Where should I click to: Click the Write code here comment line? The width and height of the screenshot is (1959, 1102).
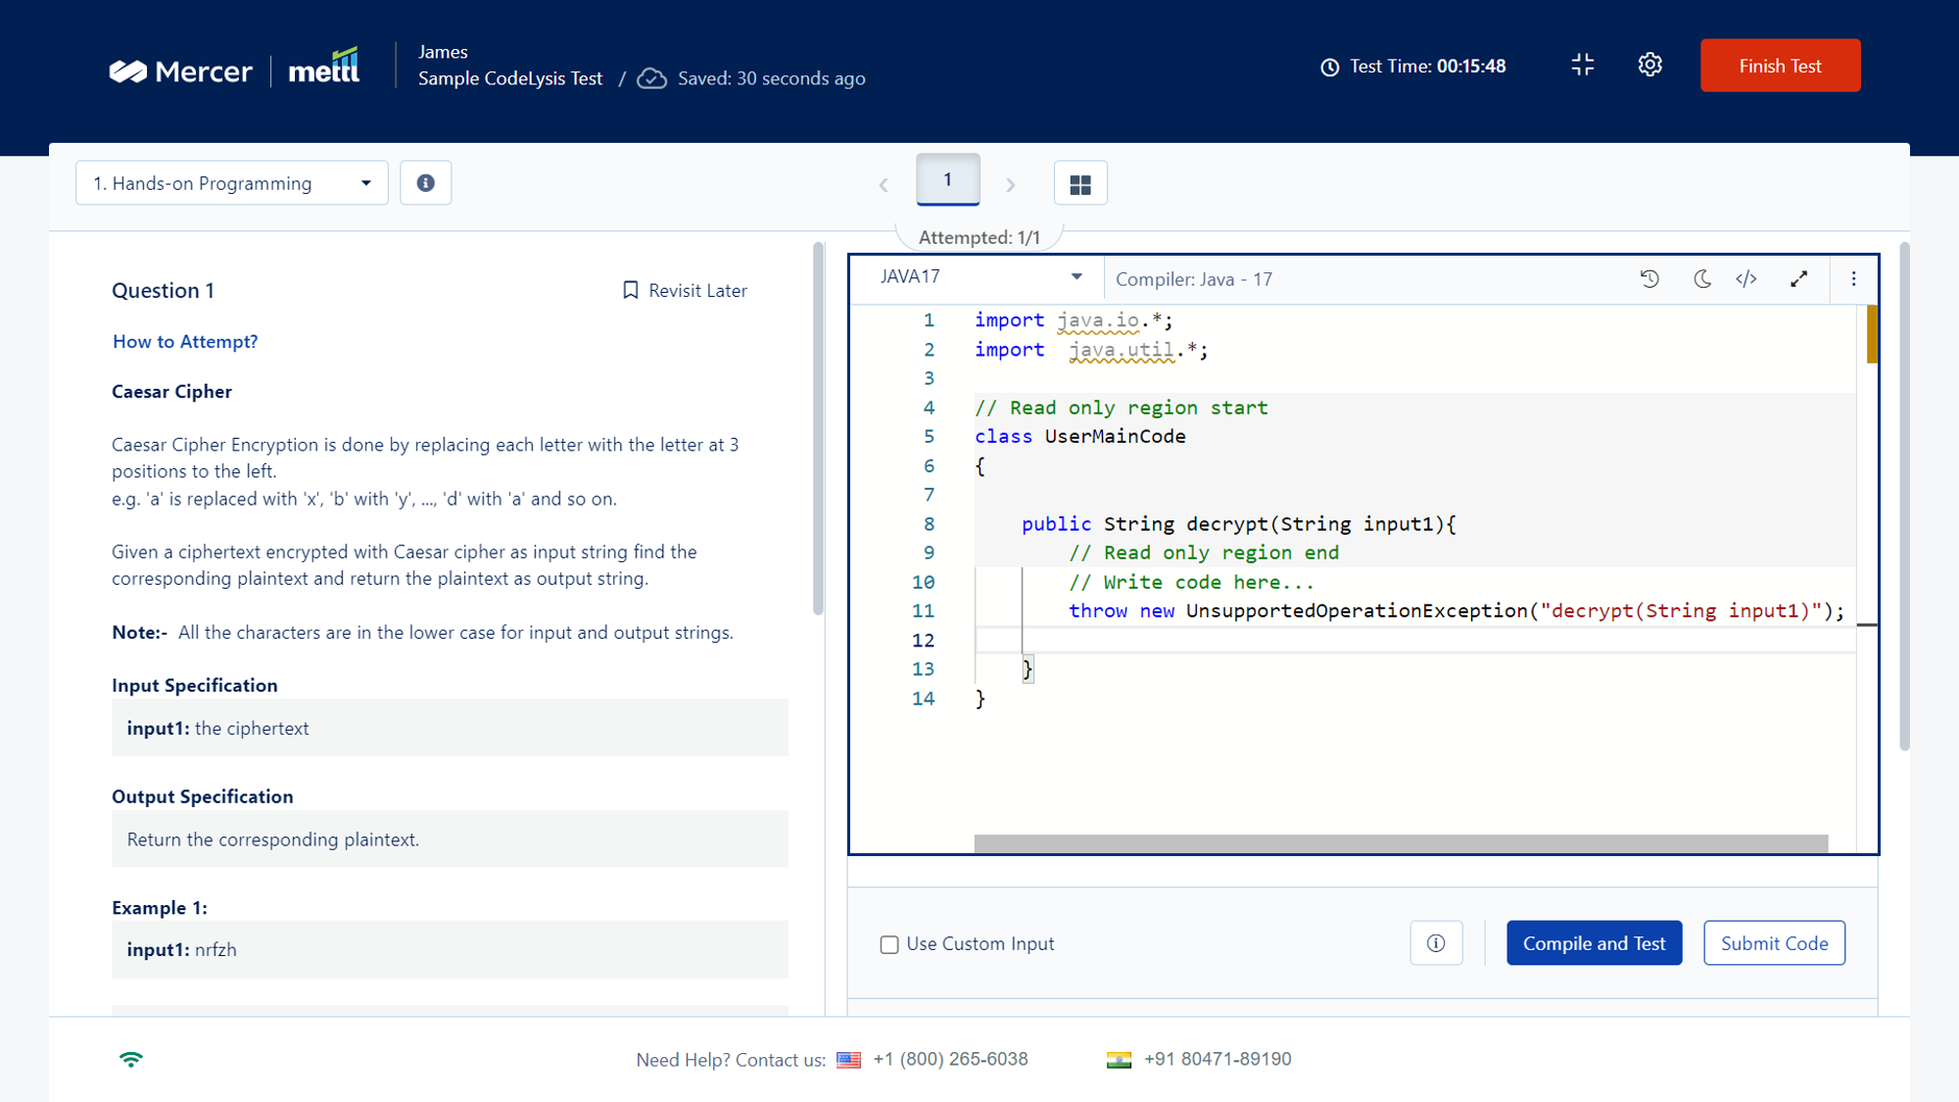click(x=1191, y=583)
